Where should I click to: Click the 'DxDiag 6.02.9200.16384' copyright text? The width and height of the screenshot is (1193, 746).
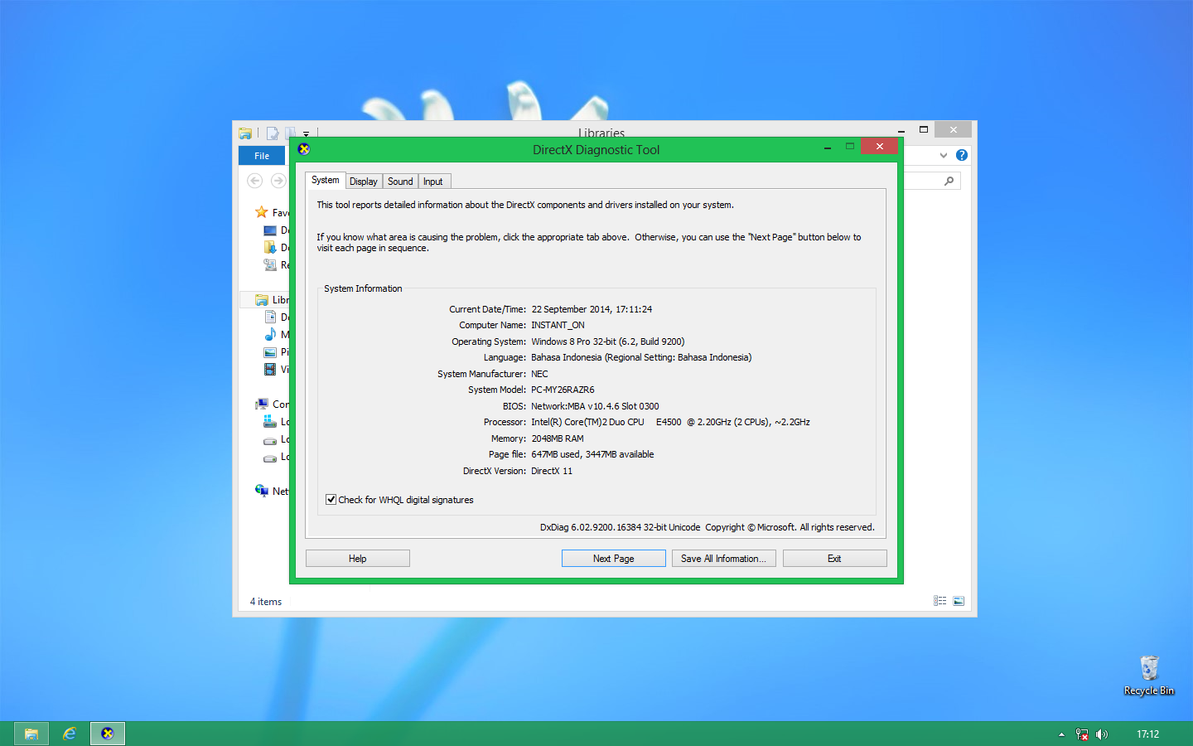pos(708,527)
